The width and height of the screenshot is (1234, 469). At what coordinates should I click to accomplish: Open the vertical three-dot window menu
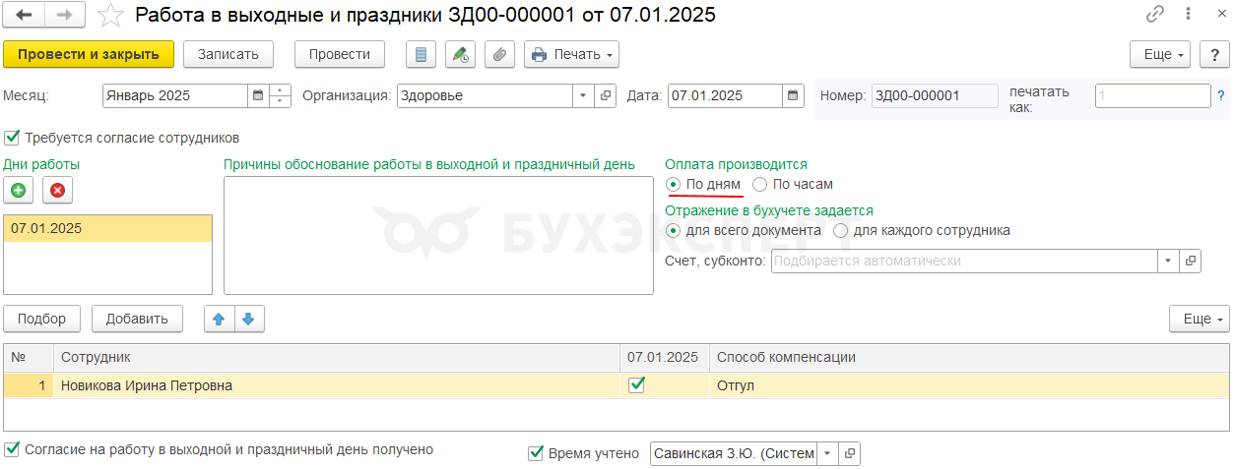click(x=1190, y=15)
